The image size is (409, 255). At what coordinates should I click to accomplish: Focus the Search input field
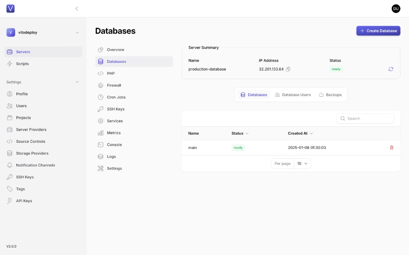(x=365, y=119)
